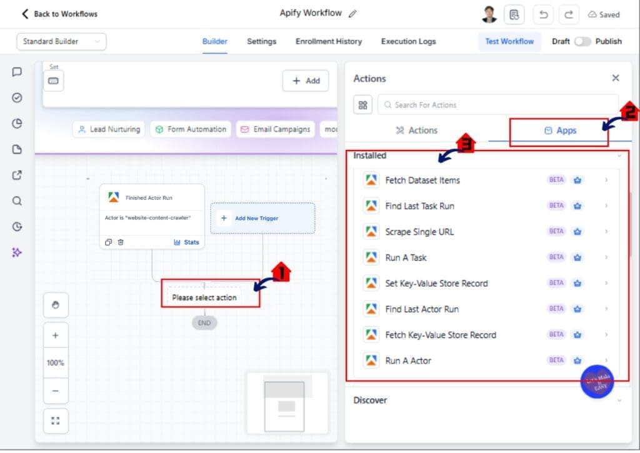Image resolution: width=640 pixels, height=453 pixels.
Task: Select the Lead Nurturing chip
Action: click(109, 129)
